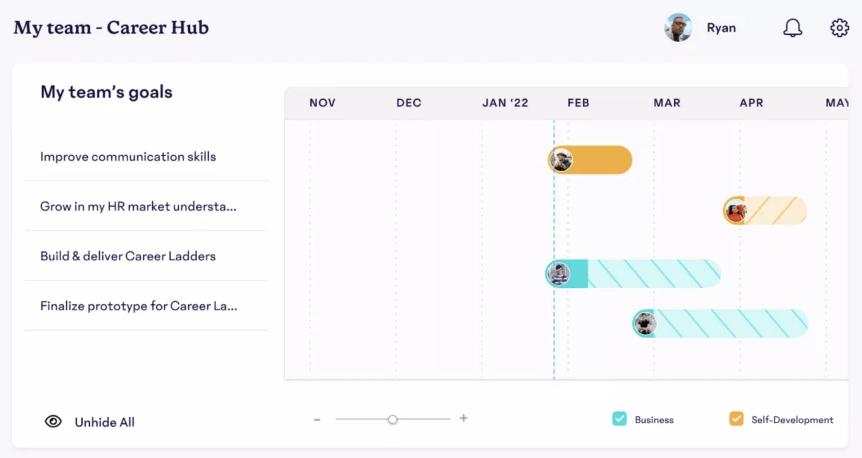Click the zoom out minus icon
Screen dimensions: 862x458
pos(317,419)
